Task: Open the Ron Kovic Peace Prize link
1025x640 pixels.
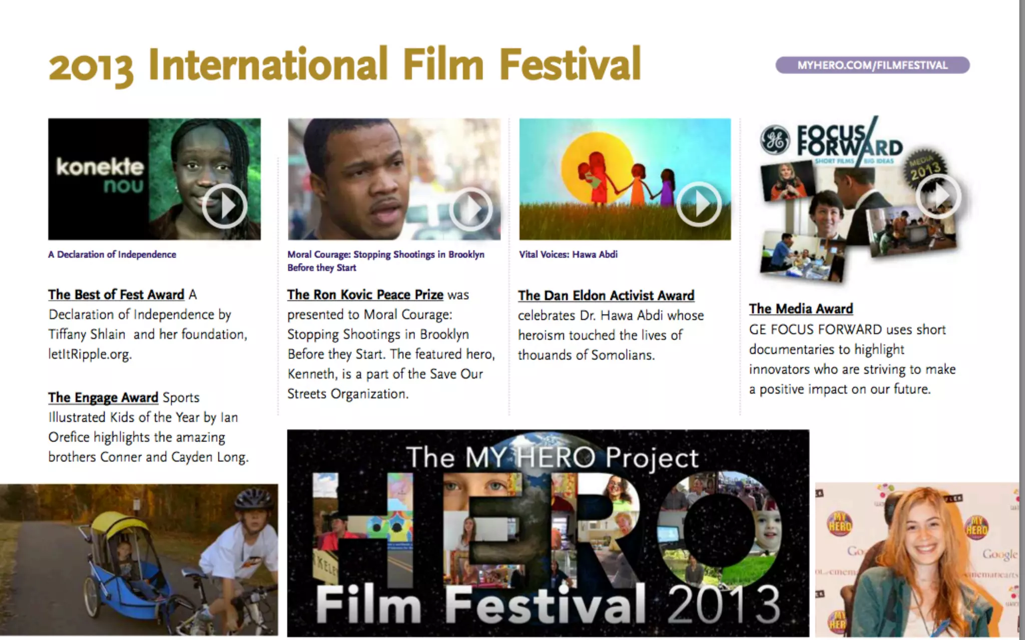Action: pyautogui.click(x=365, y=294)
